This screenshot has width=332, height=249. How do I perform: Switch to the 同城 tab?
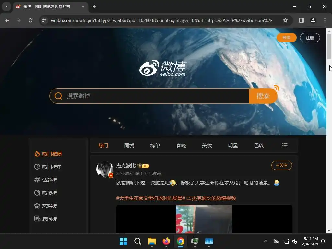coord(129,146)
